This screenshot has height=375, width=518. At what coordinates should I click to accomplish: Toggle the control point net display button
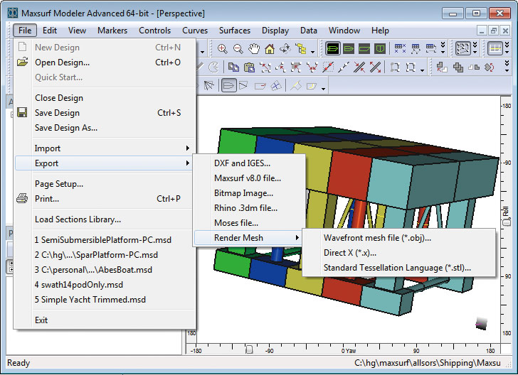tap(462, 49)
